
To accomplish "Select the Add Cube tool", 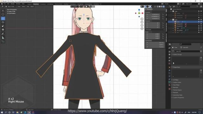I will (x=3, y=42).
